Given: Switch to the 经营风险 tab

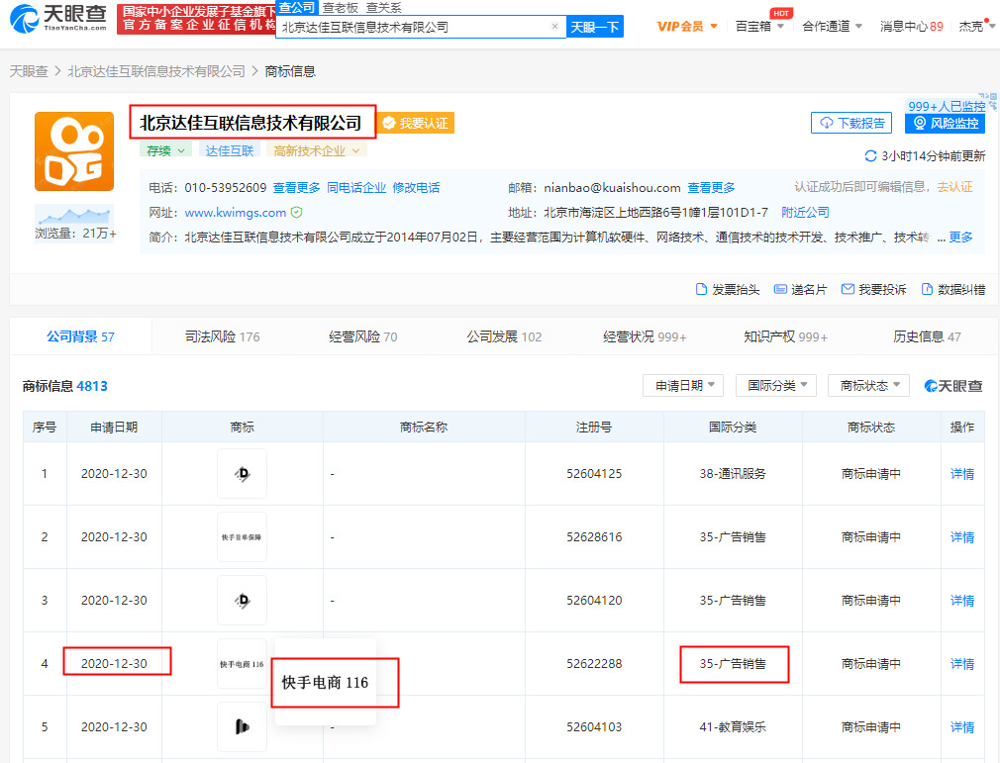Looking at the screenshot, I should coord(363,336).
